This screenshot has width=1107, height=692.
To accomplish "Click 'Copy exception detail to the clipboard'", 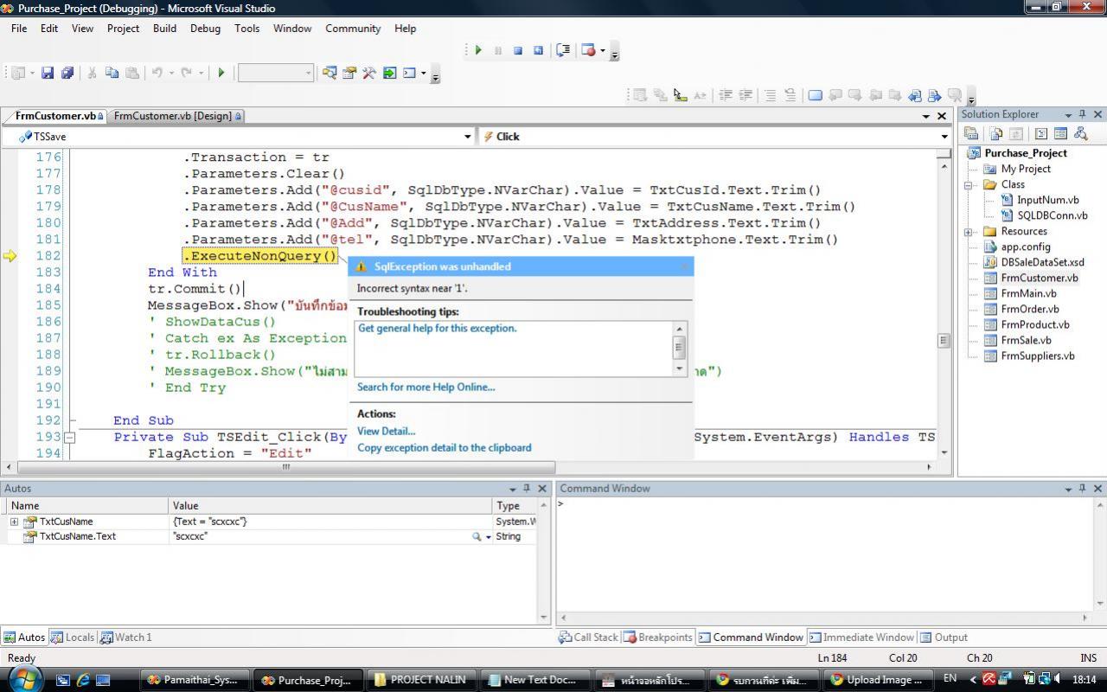I will pos(444,447).
